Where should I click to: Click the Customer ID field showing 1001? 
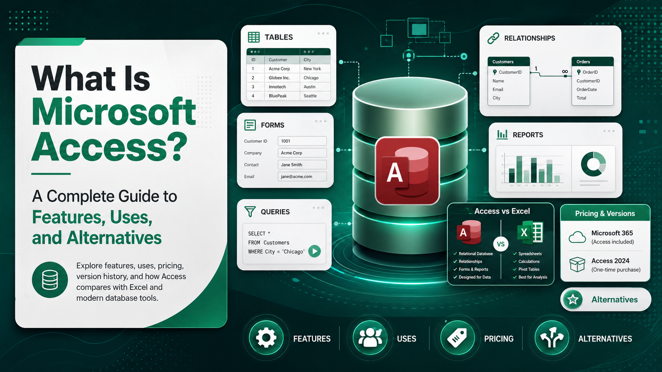(302, 141)
